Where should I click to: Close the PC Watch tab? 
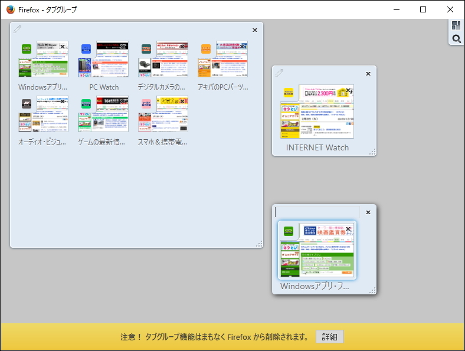tap(124, 46)
